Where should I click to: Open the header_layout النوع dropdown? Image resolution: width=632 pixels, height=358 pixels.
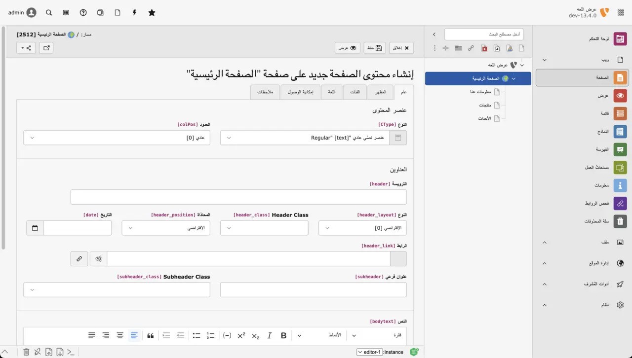click(365, 228)
